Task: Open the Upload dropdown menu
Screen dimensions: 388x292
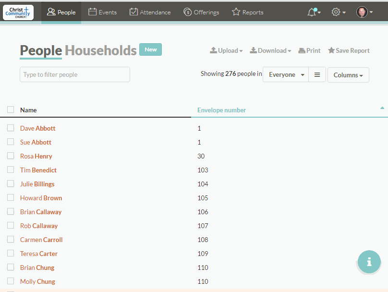Action: click(x=226, y=50)
